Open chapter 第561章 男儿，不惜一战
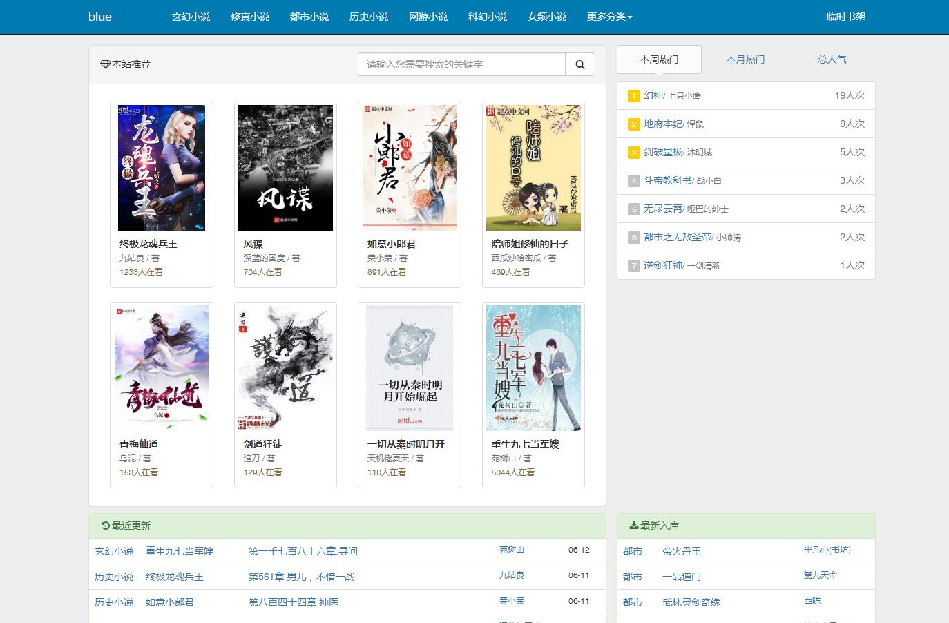 click(x=302, y=576)
